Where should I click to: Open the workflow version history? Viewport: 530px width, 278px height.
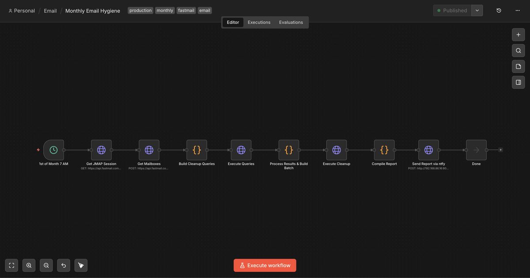tap(499, 10)
